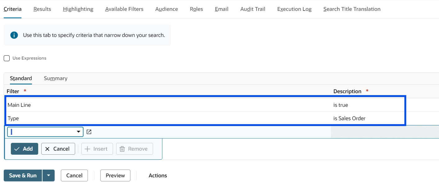Viewport: 439px width, 182px height.
Task: Switch to the Results tab
Action: [42, 9]
